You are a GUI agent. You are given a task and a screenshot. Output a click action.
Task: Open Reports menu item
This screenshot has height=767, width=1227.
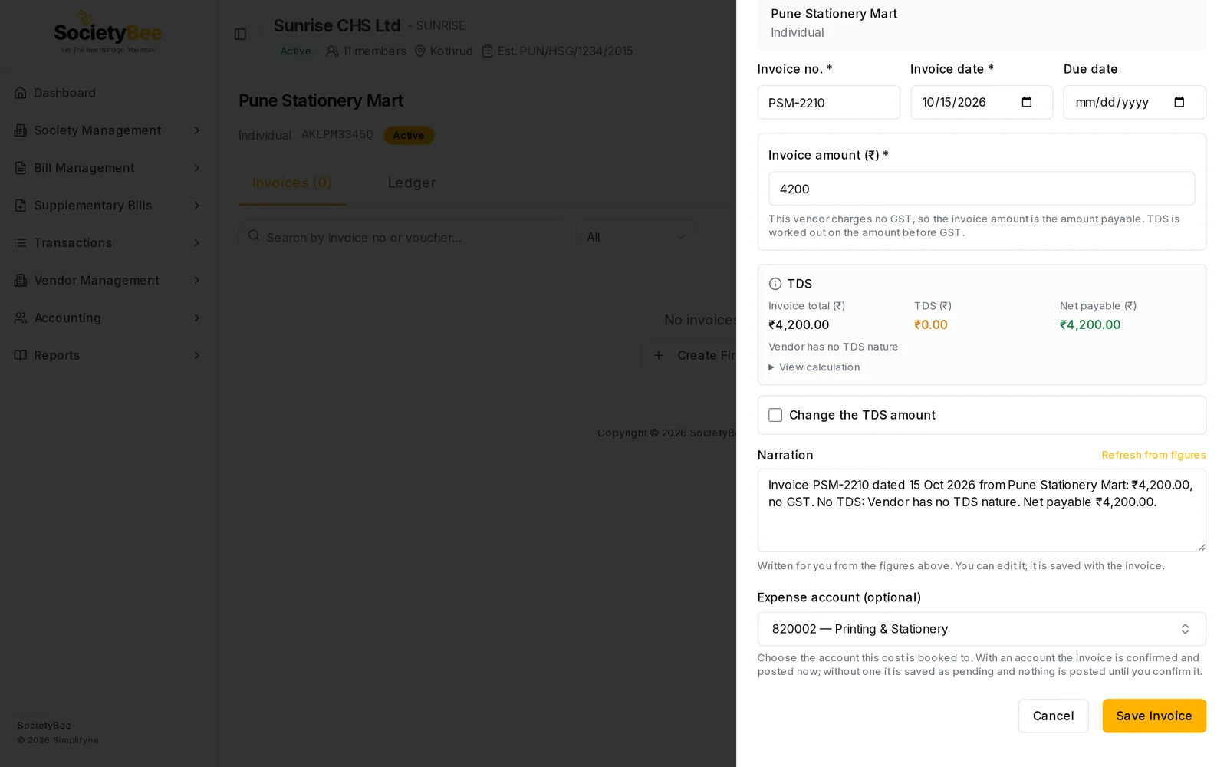point(107,356)
